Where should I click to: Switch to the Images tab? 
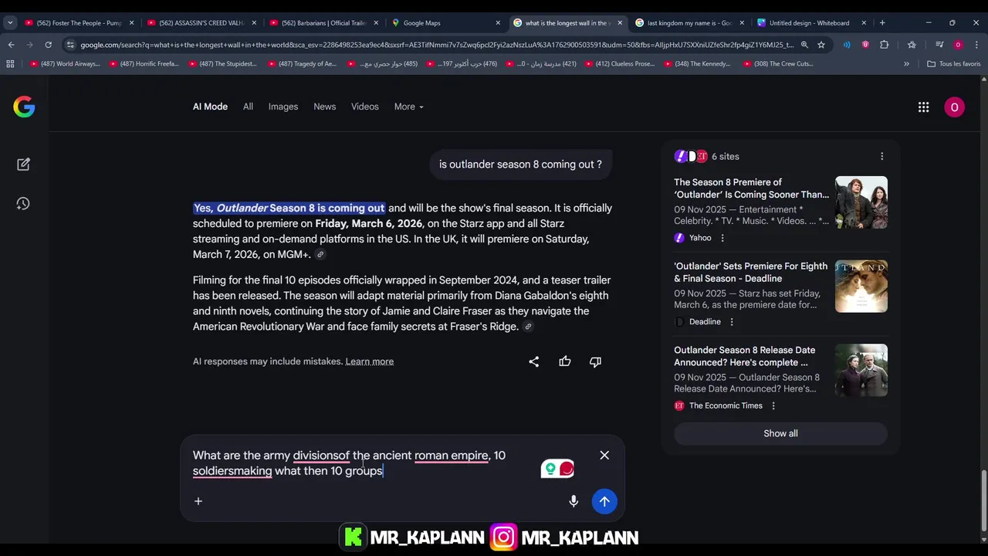pyautogui.click(x=283, y=107)
